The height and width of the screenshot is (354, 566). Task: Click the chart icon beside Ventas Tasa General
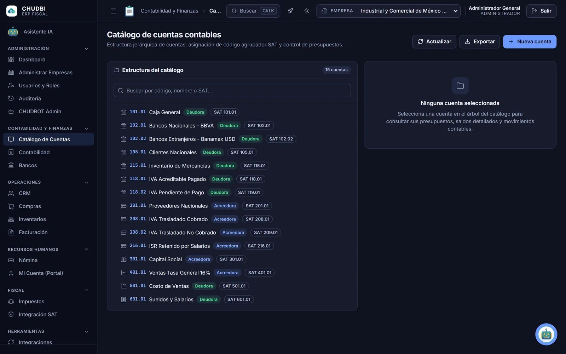tap(123, 273)
